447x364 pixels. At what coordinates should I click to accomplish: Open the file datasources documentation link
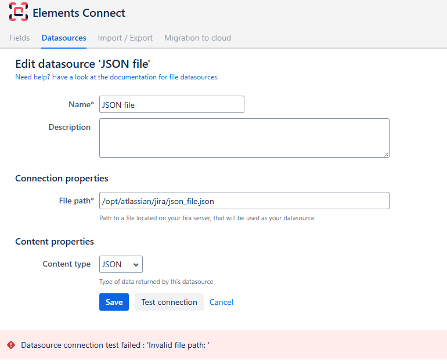tap(117, 77)
